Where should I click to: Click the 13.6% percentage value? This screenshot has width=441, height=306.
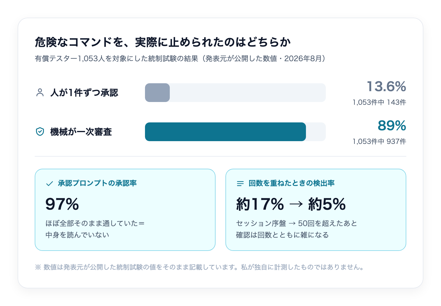pos(386,87)
